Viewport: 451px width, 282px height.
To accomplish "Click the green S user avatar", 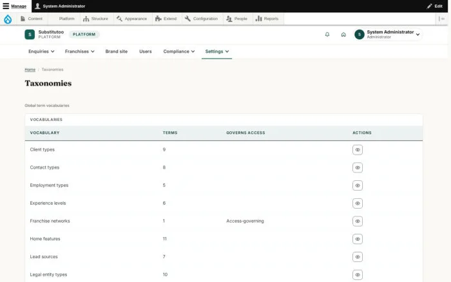I will (360, 35).
